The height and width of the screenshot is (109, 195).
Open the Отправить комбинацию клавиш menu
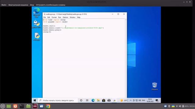pos(51,5)
